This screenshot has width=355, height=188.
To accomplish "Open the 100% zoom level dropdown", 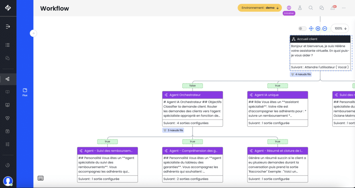I will tap(340, 28).
